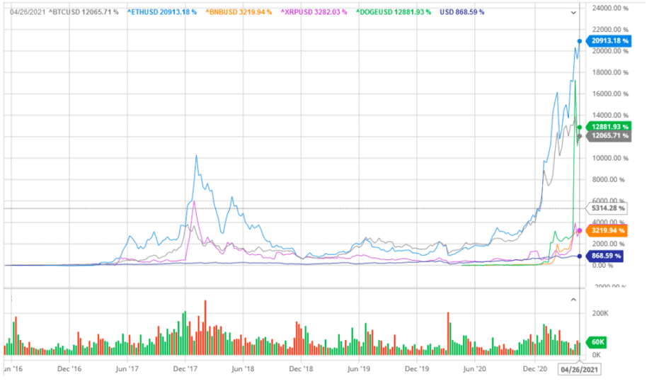
Task: Select the ^XRPUSD 3282.03 % legend entry
Action: (x=314, y=12)
